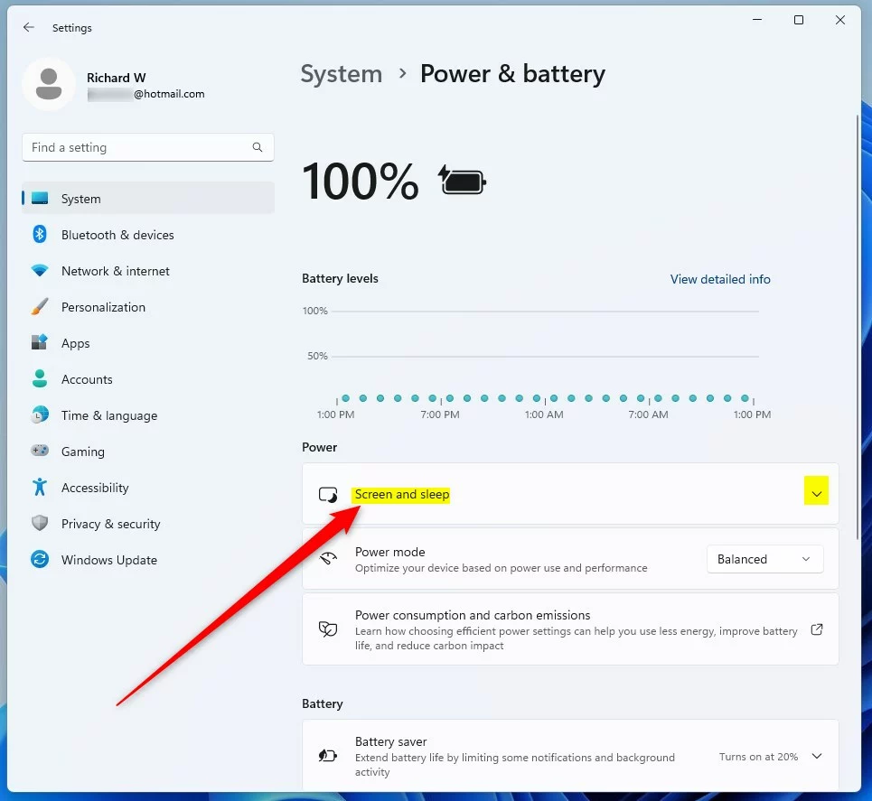Image resolution: width=872 pixels, height=801 pixels.
Task: Click the "Turns on at 20%" text
Action: pyautogui.click(x=758, y=757)
